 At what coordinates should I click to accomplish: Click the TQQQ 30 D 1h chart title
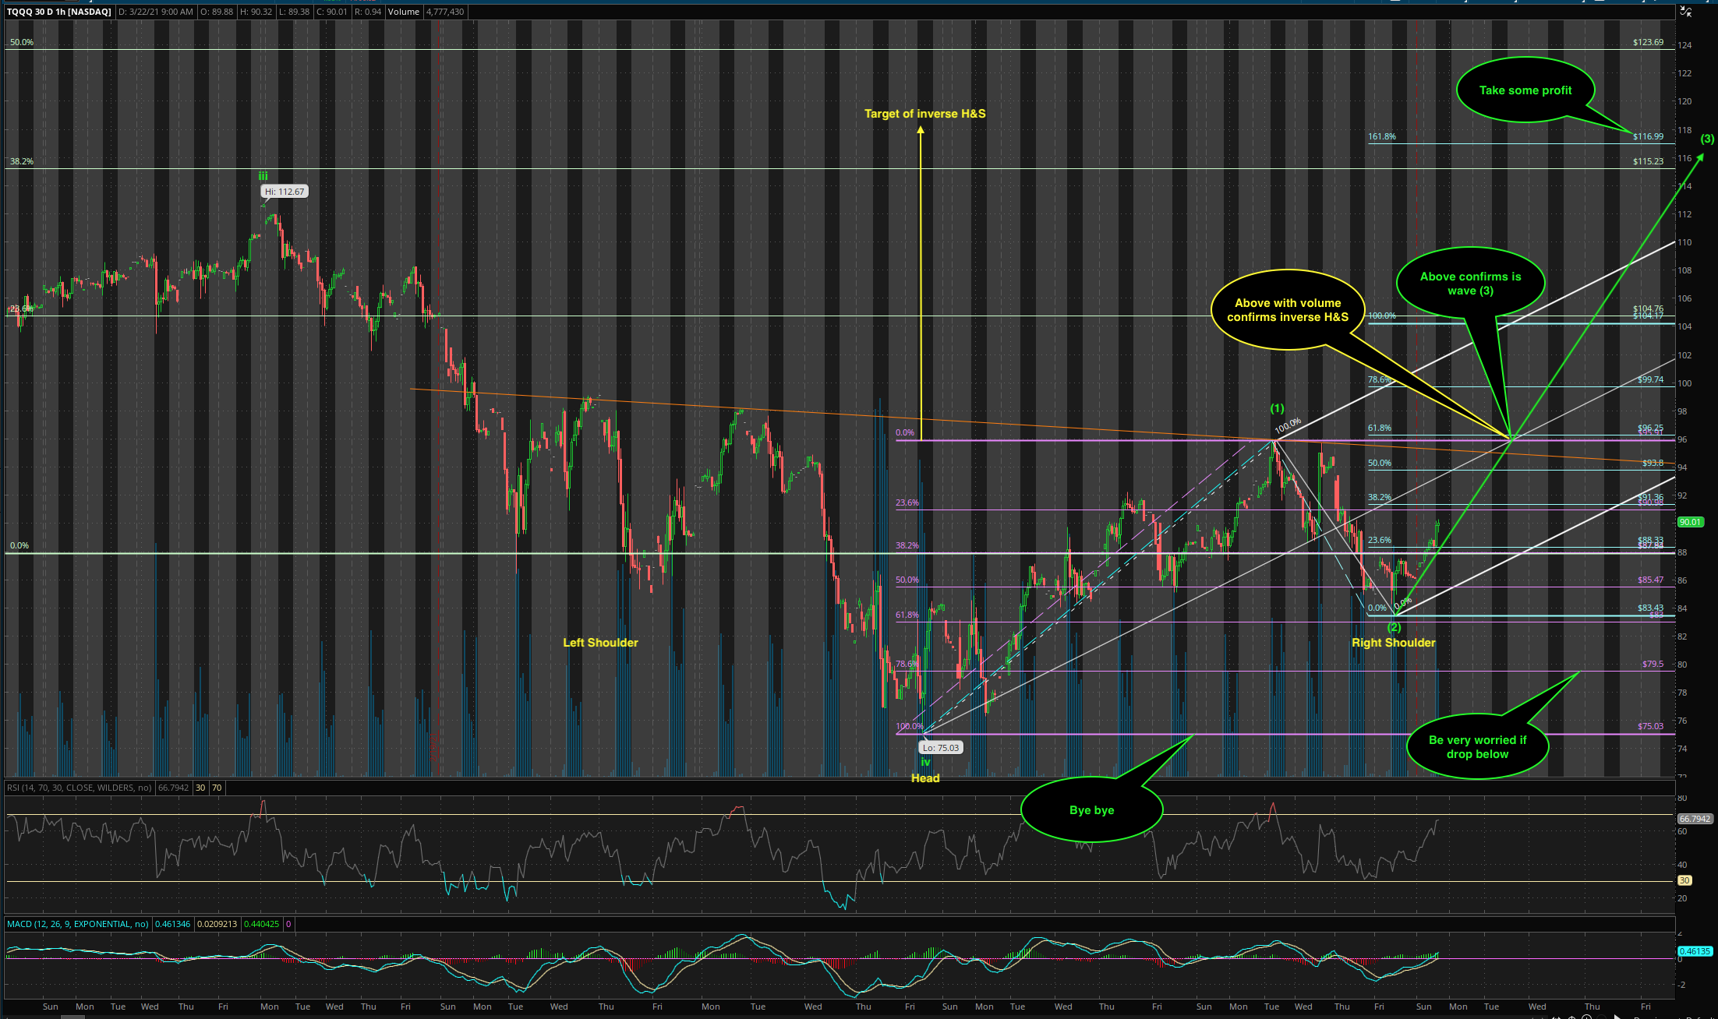[59, 12]
